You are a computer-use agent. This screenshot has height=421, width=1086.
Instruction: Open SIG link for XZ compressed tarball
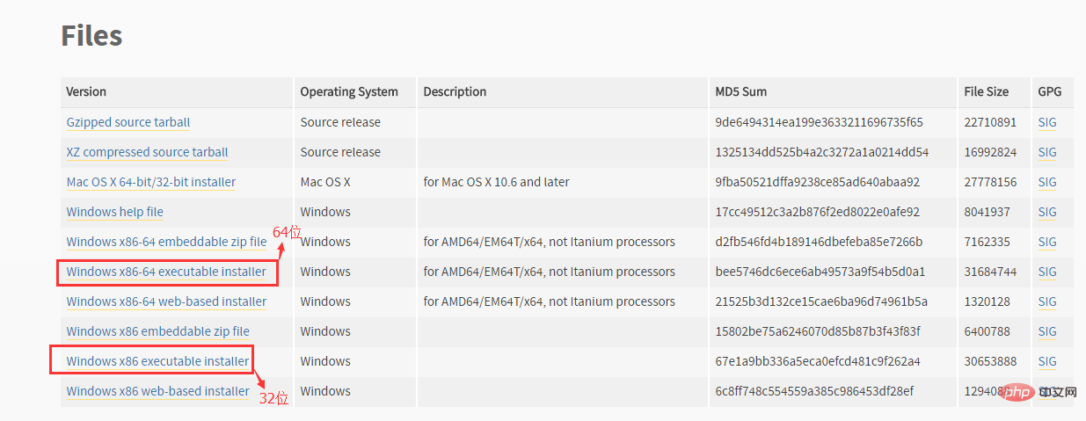(x=1047, y=152)
